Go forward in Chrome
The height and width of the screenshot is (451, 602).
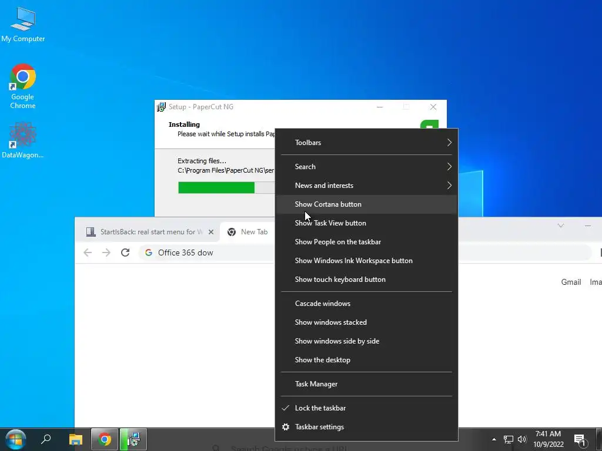click(x=106, y=253)
